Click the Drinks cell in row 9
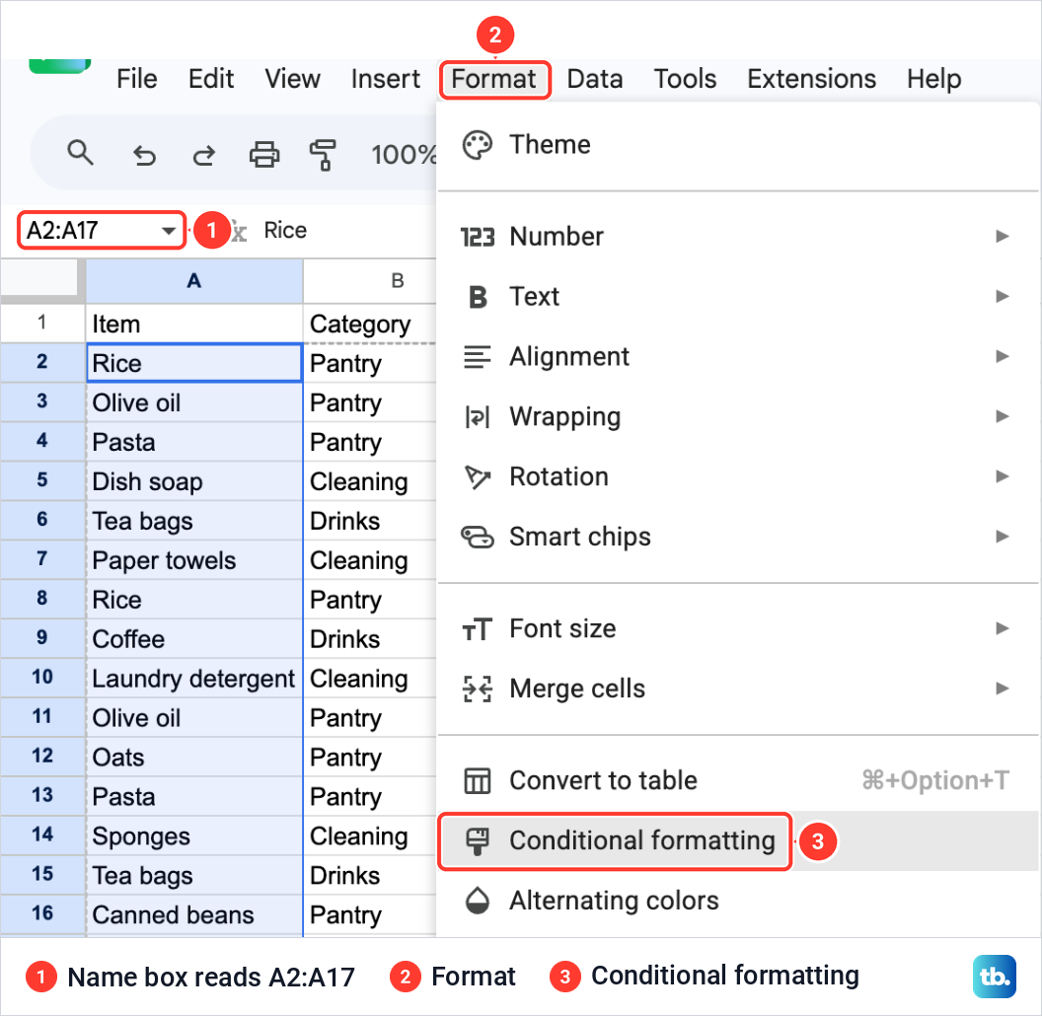Screen dimensions: 1042x1016 pyautogui.click(x=370, y=638)
